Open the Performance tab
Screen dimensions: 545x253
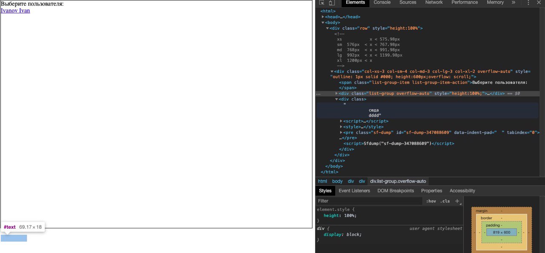[x=465, y=3]
